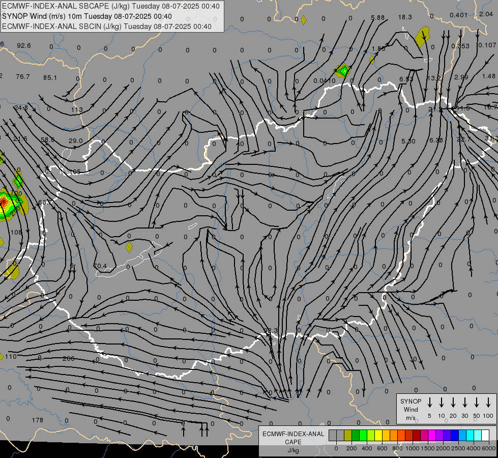
Task: Click the wind legend arrow above 30
Action: pyautogui.click(x=464, y=403)
